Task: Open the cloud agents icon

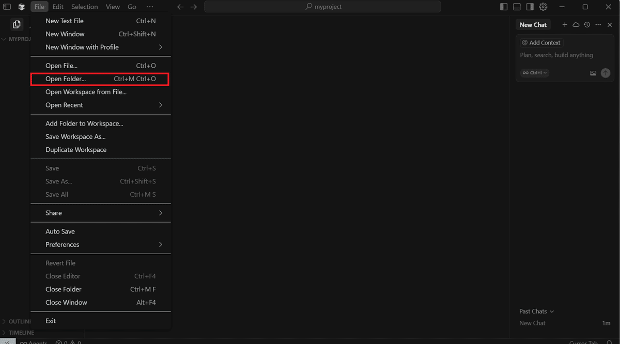Action: pos(576,24)
